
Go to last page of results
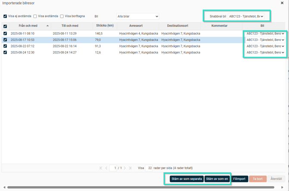130,168
